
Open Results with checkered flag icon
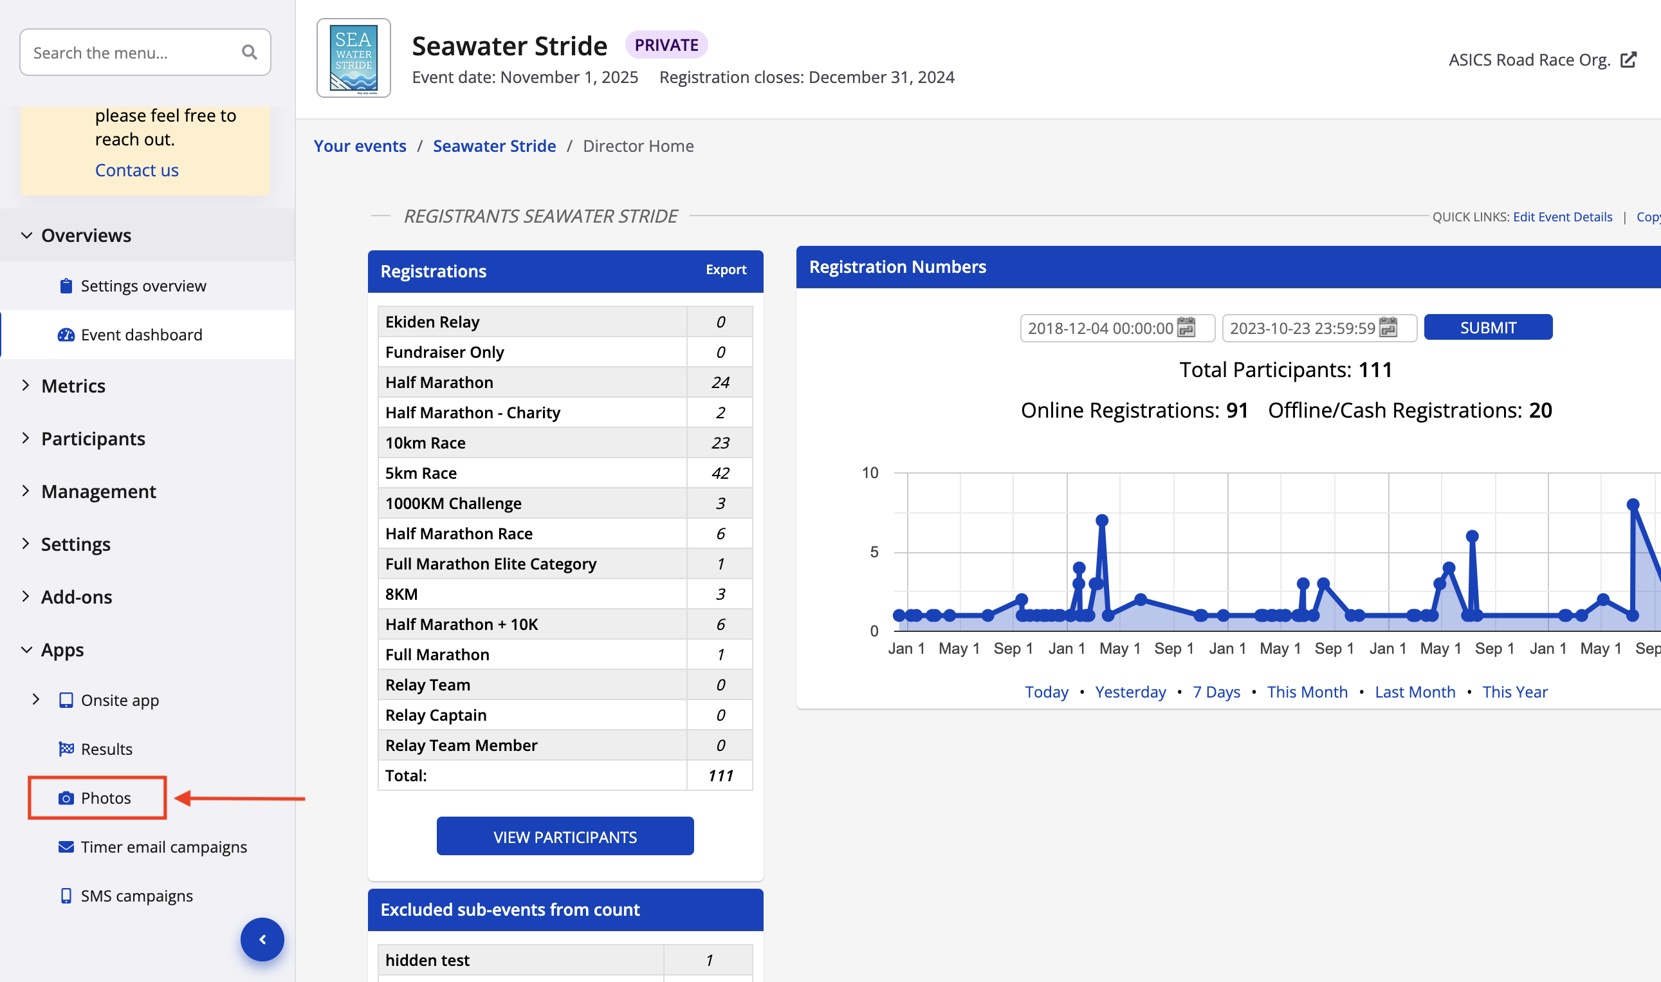point(106,749)
